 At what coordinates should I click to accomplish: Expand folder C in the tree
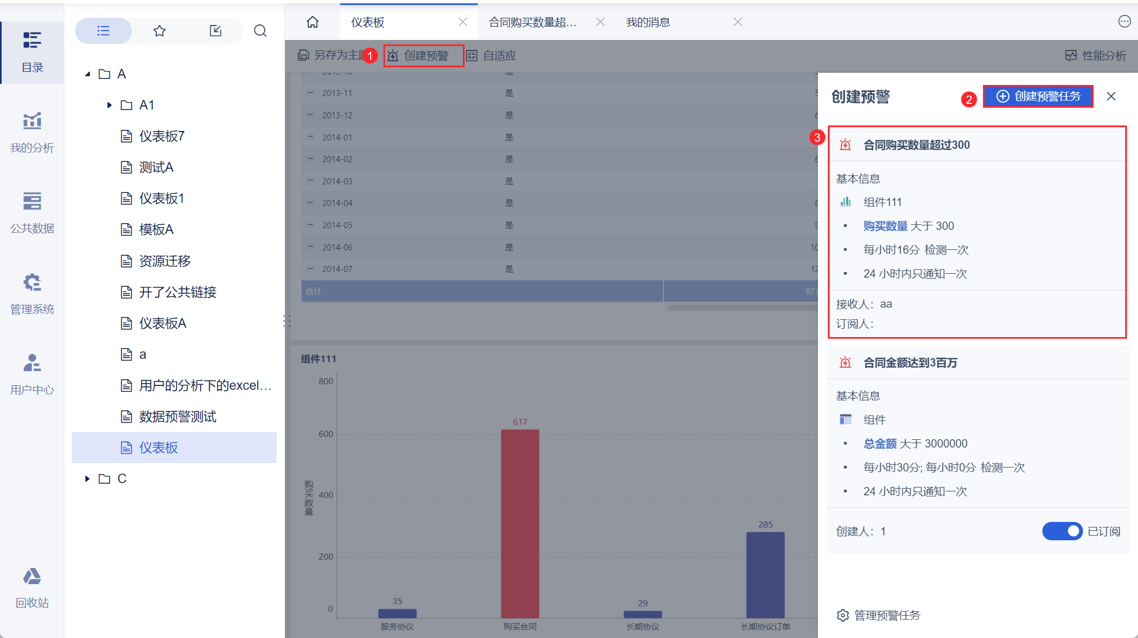point(87,479)
